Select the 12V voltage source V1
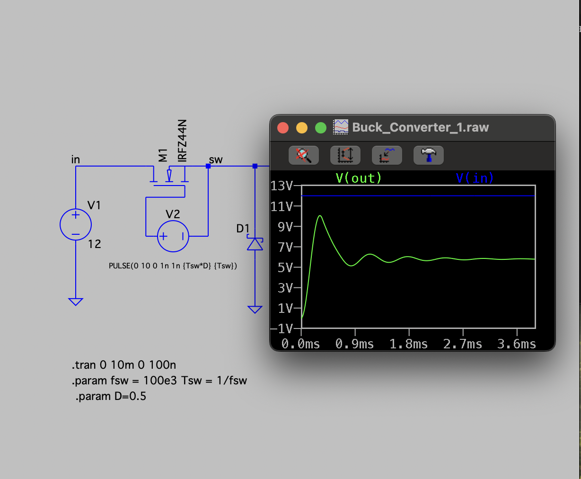 coord(75,224)
